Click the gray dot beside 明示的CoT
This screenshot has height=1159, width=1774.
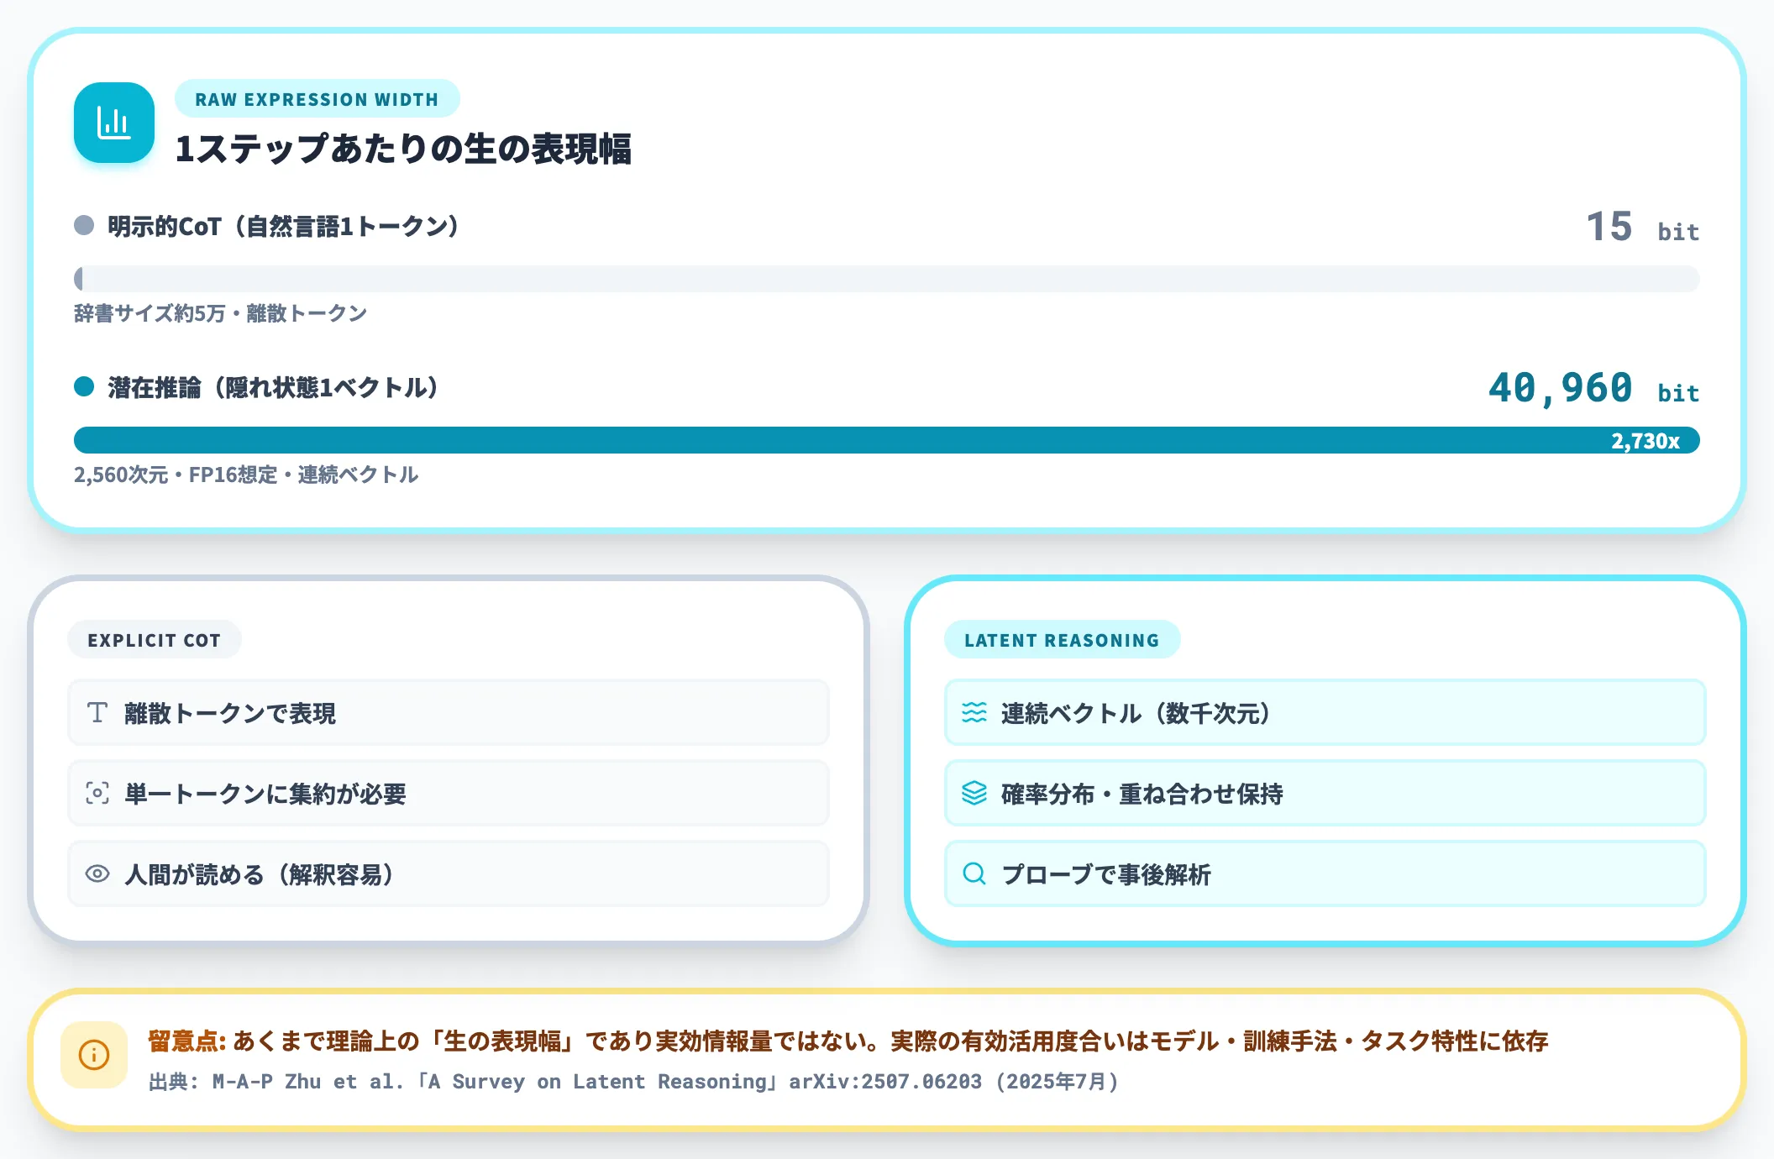click(84, 225)
